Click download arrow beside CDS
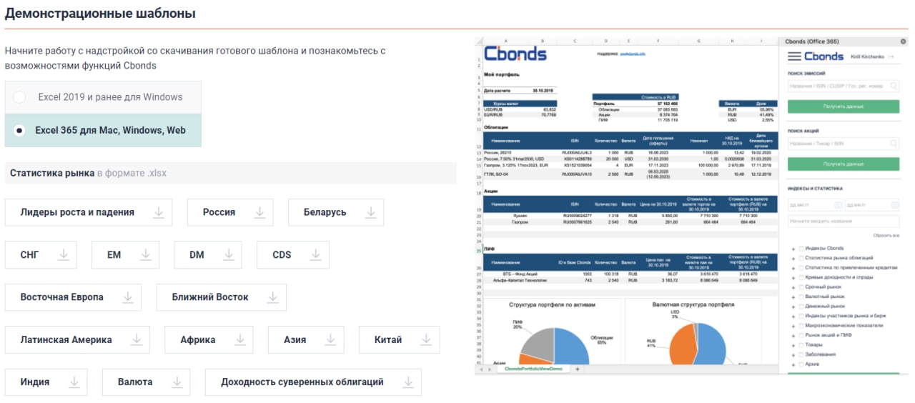 click(315, 254)
